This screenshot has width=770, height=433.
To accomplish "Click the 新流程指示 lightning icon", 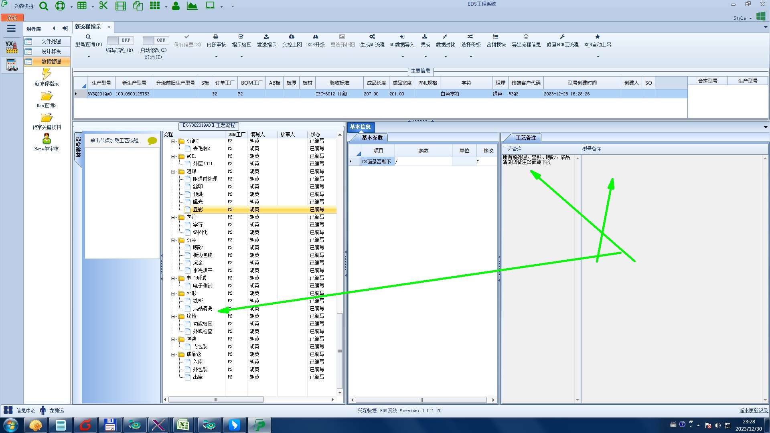I will pos(47,74).
